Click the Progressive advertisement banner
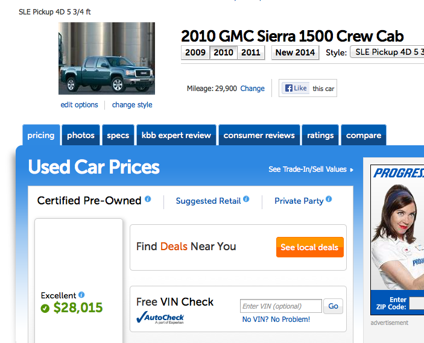The width and height of the screenshot is (424, 343). [397, 240]
